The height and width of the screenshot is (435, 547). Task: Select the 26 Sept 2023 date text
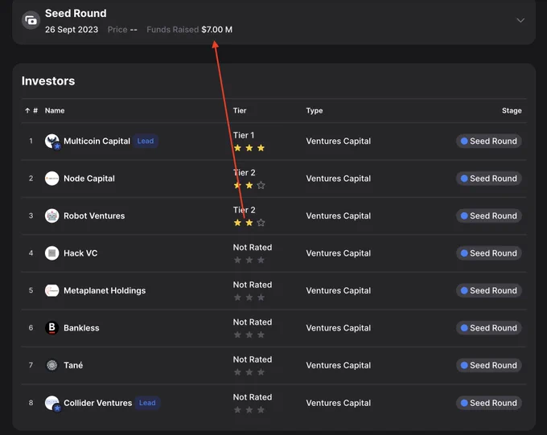click(x=72, y=30)
